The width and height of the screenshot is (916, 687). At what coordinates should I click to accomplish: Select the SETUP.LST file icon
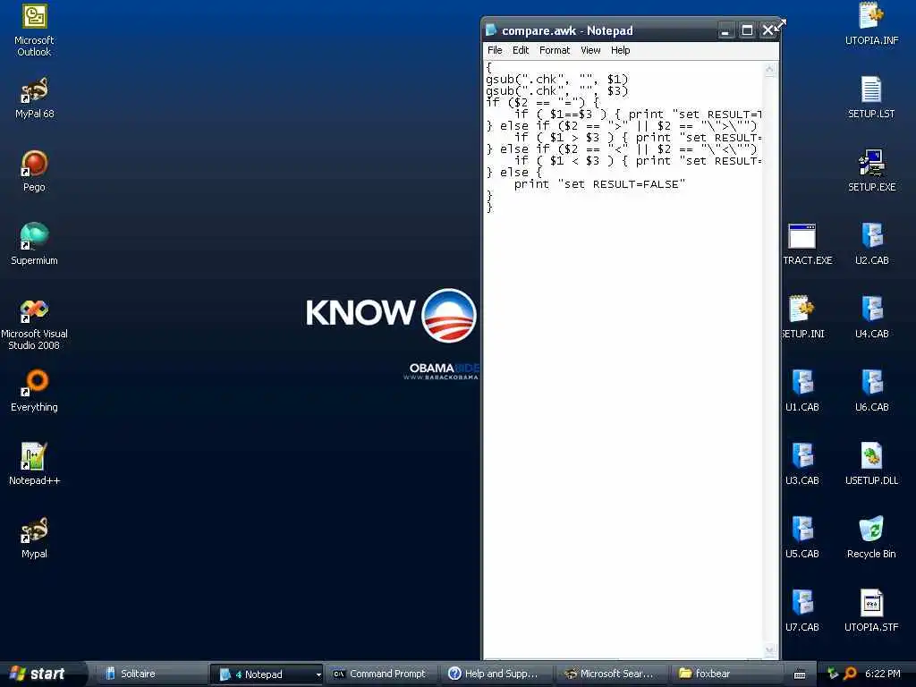tap(871, 98)
